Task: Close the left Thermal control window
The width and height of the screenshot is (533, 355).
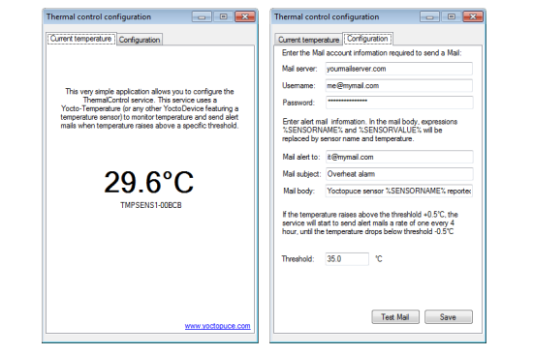Action: [x=245, y=16]
